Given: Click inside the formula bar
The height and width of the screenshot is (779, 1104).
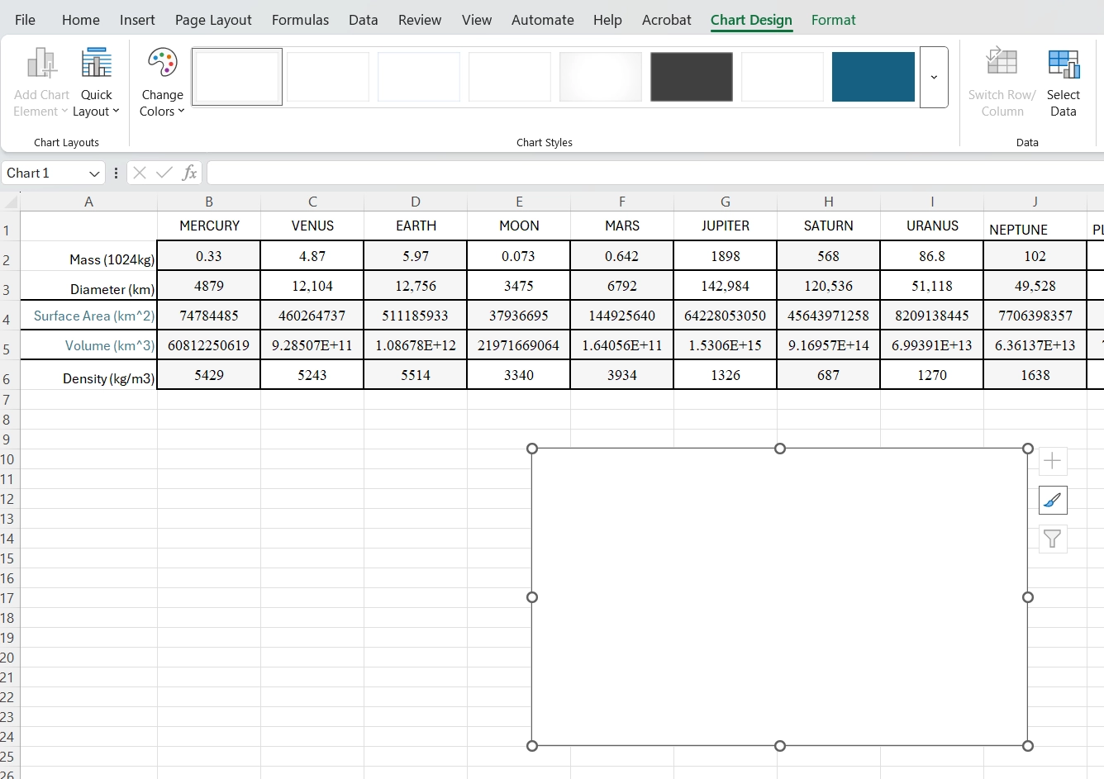Looking at the screenshot, I should pyautogui.click(x=653, y=173).
